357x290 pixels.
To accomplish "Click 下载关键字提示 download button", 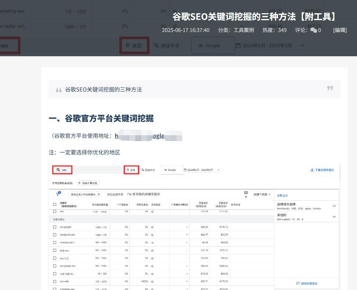I will (322, 170).
